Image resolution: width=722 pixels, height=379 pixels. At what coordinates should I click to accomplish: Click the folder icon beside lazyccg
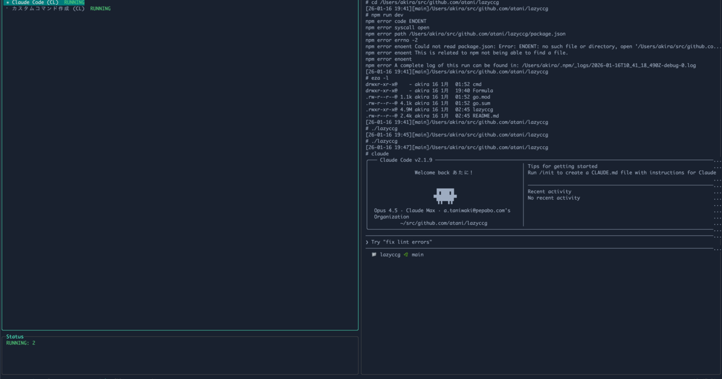pos(374,254)
